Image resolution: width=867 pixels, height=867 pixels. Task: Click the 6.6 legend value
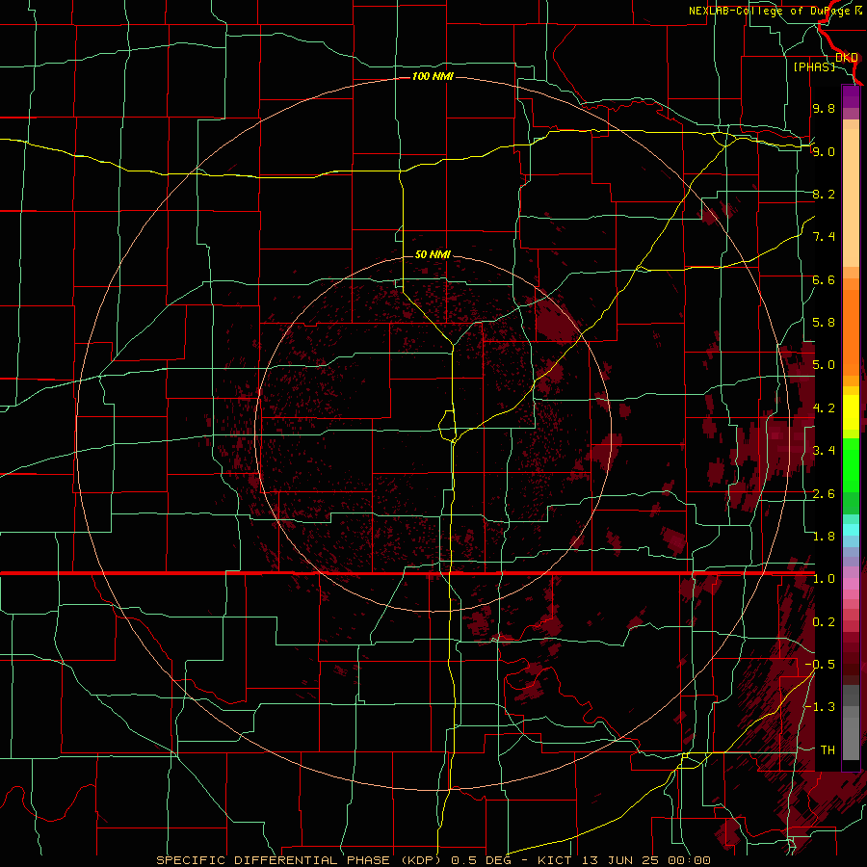(x=824, y=279)
